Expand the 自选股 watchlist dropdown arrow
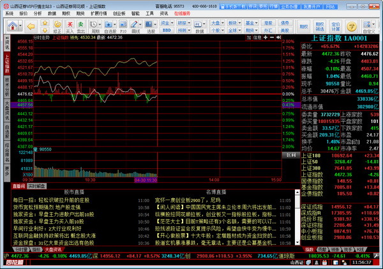The image size is (383, 269). point(114,24)
